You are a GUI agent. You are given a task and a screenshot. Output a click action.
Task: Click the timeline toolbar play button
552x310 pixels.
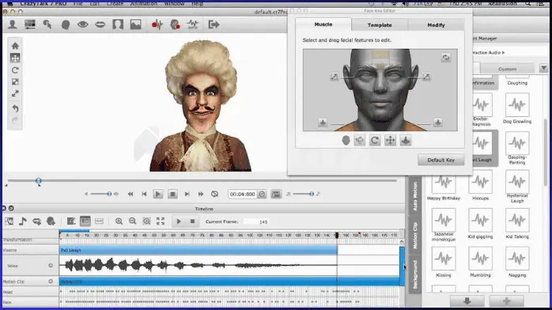tap(179, 221)
